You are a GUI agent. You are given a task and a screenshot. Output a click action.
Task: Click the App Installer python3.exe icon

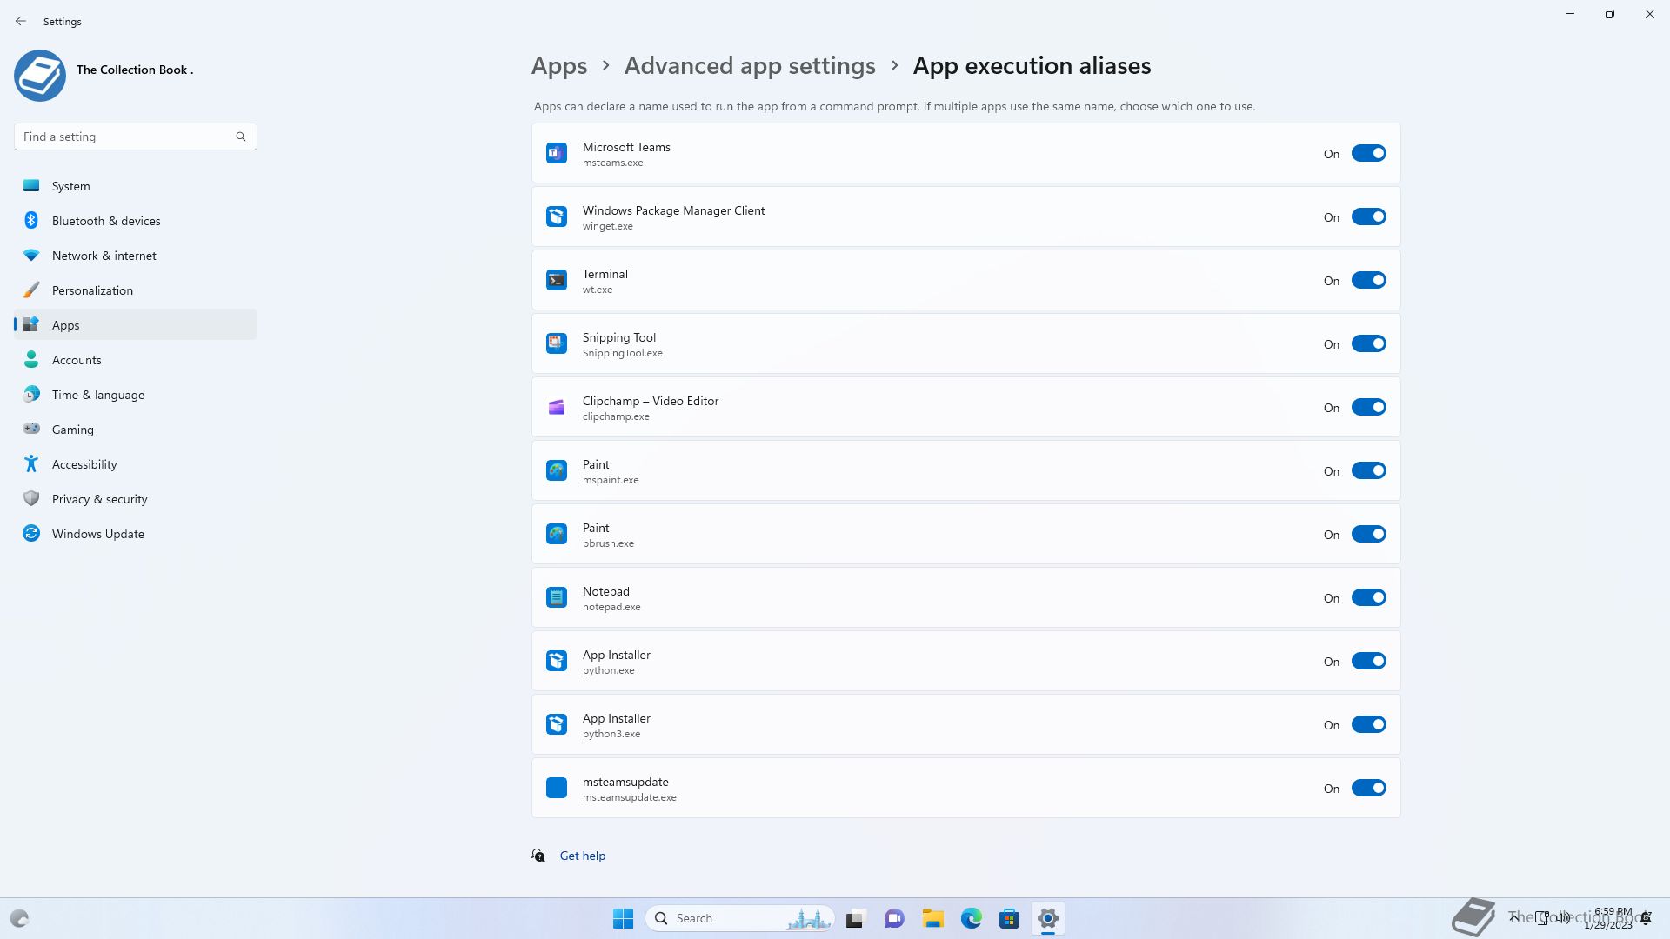(557, 724)
